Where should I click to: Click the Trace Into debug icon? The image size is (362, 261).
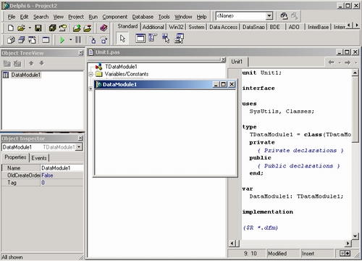[x=93, y=40]
